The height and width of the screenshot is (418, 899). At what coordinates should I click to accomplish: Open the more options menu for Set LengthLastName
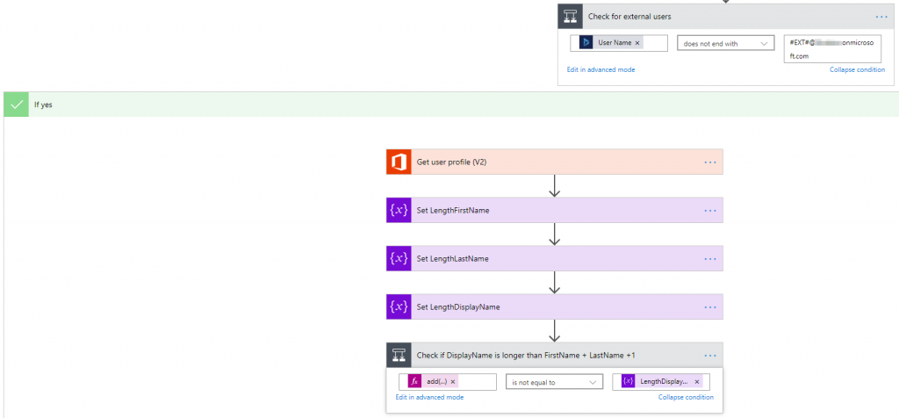[x=710, y=258]
